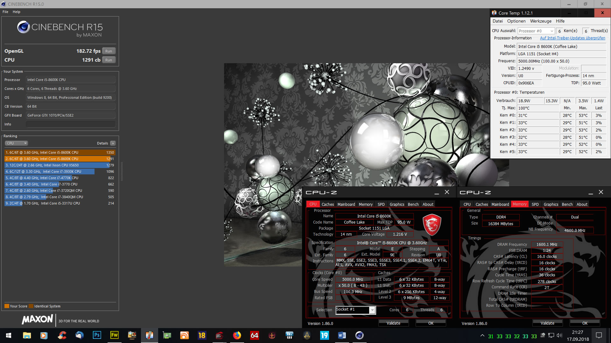611x343 pixels.
Task: Click the Intel driver update check link
Action: [x=572, y=38]
